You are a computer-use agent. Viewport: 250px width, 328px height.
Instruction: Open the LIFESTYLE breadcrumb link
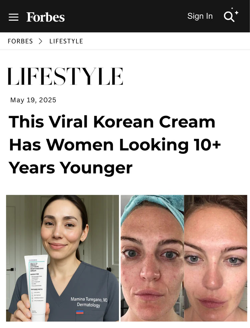click(x=66, y=41)
